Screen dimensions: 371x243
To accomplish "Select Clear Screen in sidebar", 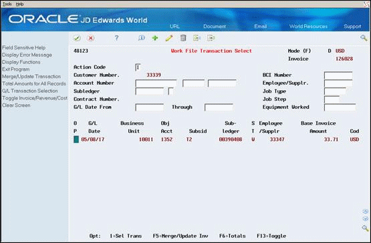I will (16, 105).
